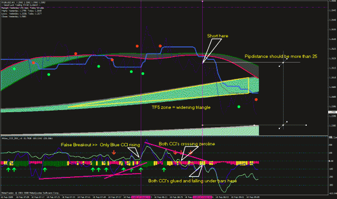Viewport: 337px width, 199px height.
Task: Select green up arrow right of first vertical line
Action: [x=164, y=170]
